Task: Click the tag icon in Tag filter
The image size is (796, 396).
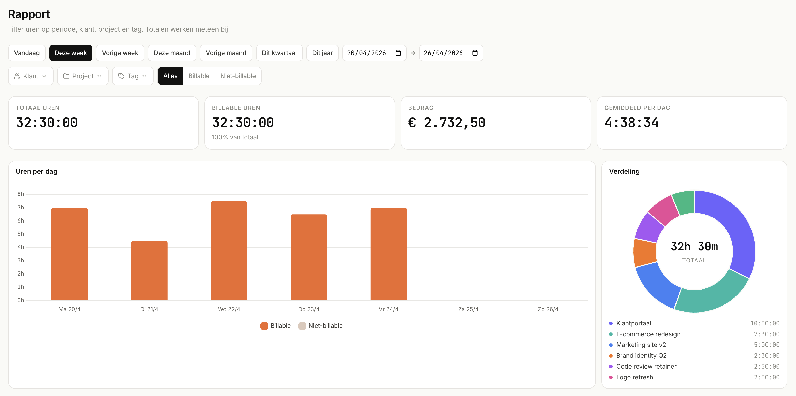Action: click(x=121, y=76)
